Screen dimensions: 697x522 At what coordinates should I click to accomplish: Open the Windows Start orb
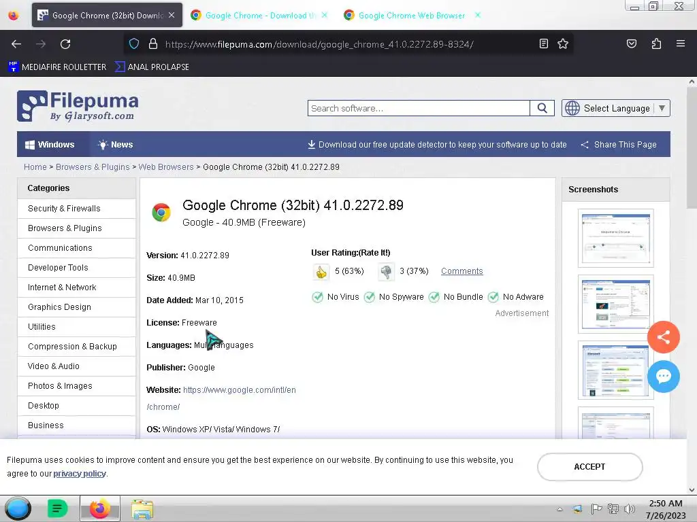[18, 508]
